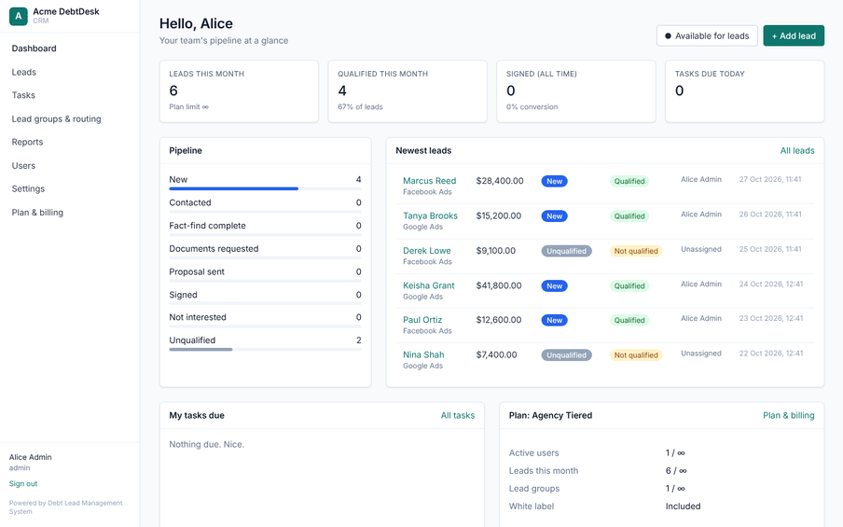Viewport: 843px width, 527px height.
Task: Open Marcus Reed lead
Action: coord(430,181)
